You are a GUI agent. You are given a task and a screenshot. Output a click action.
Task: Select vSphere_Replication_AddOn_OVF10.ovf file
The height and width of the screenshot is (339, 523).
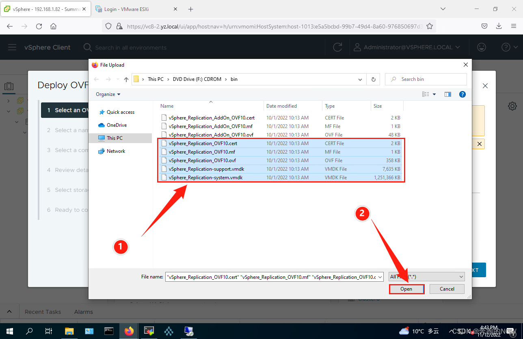click(280, 135)
